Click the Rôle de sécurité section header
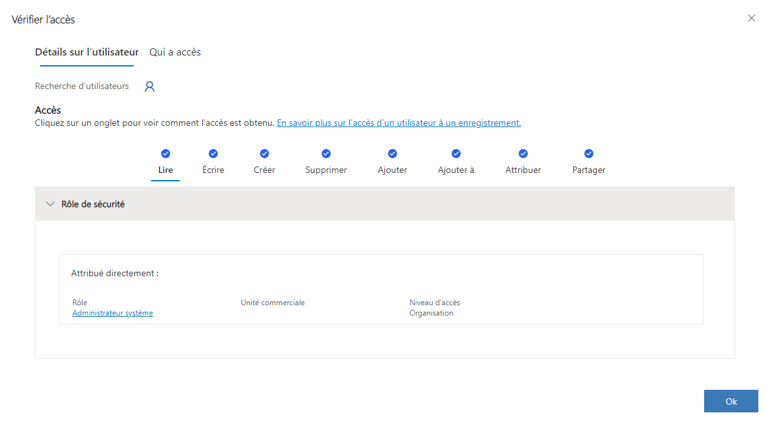Image resolution: width=770 pixels, height=424 pixels. (384, 204)
